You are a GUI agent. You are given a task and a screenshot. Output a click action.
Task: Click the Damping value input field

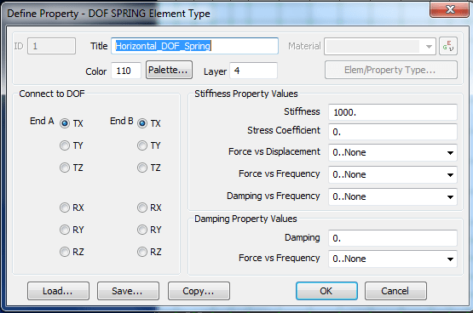point(393,238)
